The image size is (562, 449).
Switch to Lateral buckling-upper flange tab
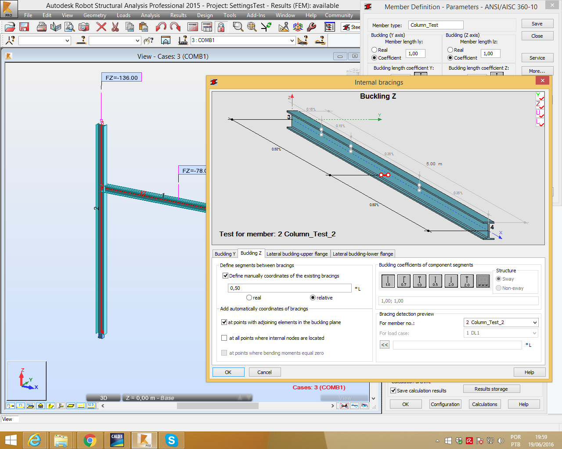[x=297, y=254]
